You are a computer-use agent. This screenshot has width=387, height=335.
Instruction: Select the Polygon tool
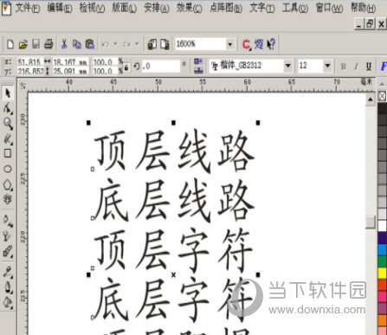point(8,184)
